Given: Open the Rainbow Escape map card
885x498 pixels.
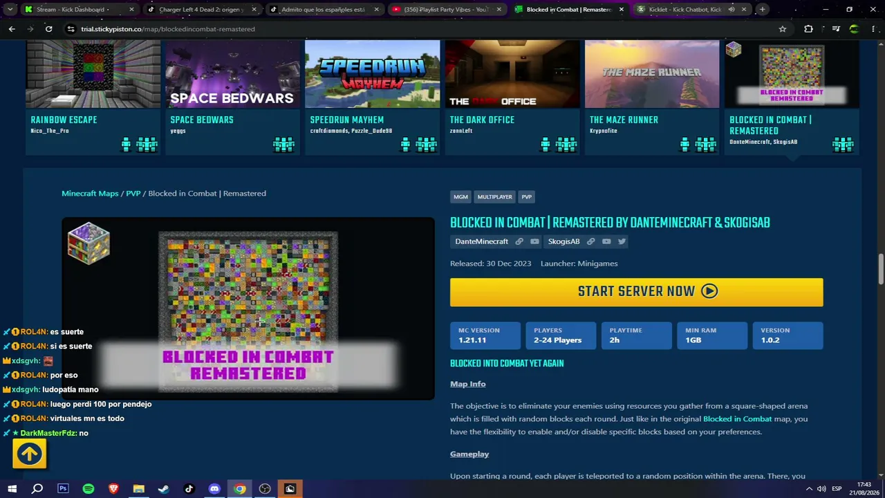Looking at the screenshot, I should click(x=93, y=97).
